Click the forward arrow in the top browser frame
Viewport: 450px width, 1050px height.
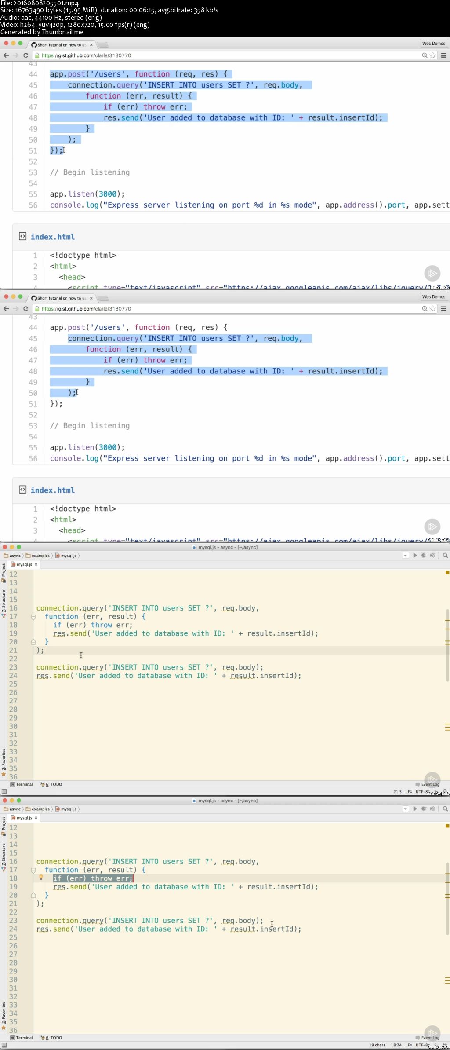16,55
